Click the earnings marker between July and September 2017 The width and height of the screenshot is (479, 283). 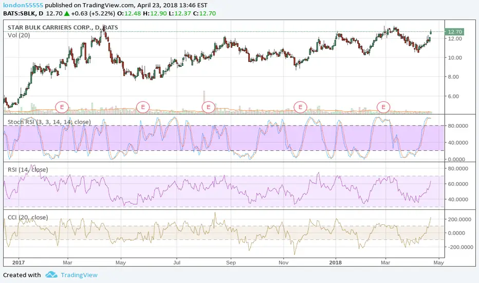pyautogui.click(x=209, y=107)
